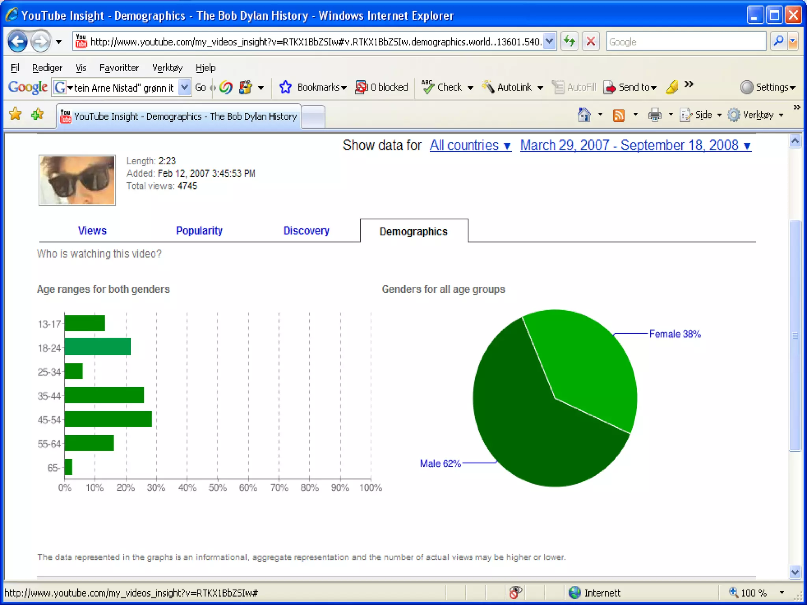Click the Refresh page icon
807x605 pixels.
coord(569,41)
